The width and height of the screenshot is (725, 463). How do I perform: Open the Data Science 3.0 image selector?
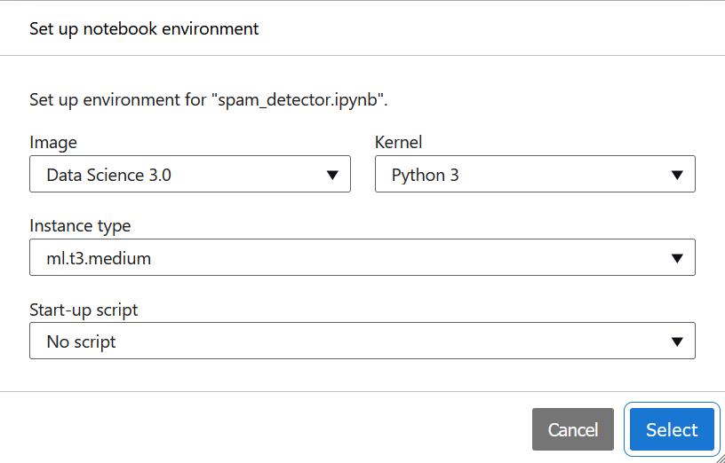click(x=178, y=175)
